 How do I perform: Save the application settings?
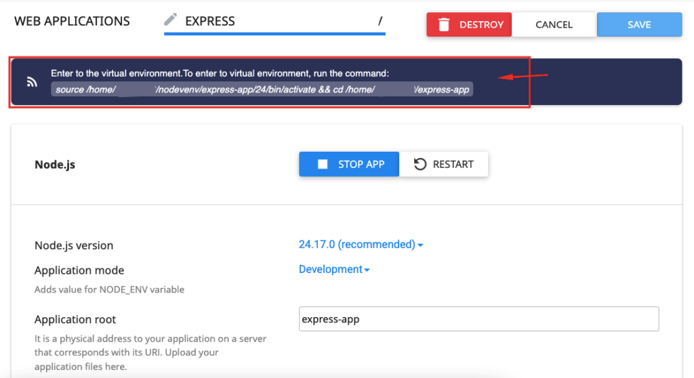(x=639, y=24)
